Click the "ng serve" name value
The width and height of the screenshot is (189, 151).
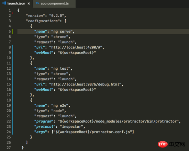coord(62,32)
